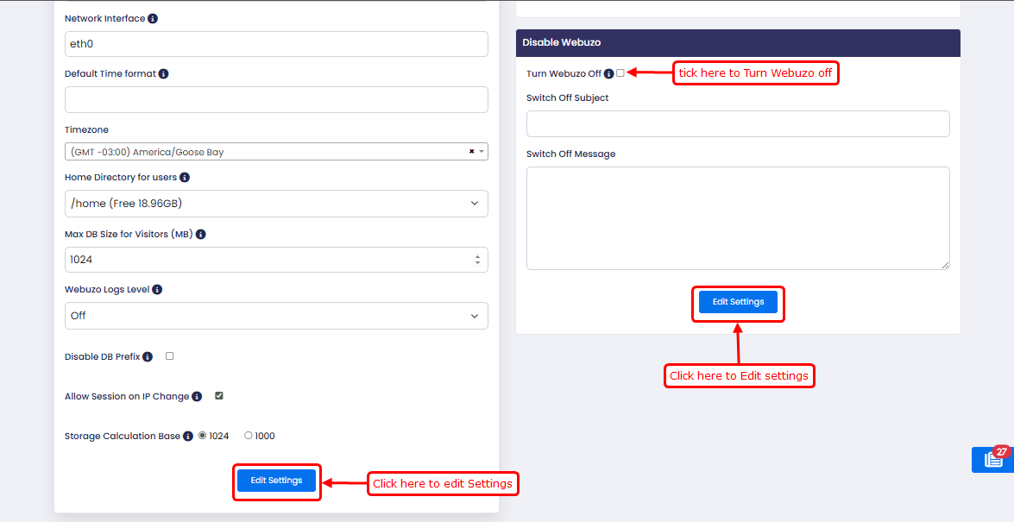Click info icon for Home Directory for users

(x=185, y=178)
